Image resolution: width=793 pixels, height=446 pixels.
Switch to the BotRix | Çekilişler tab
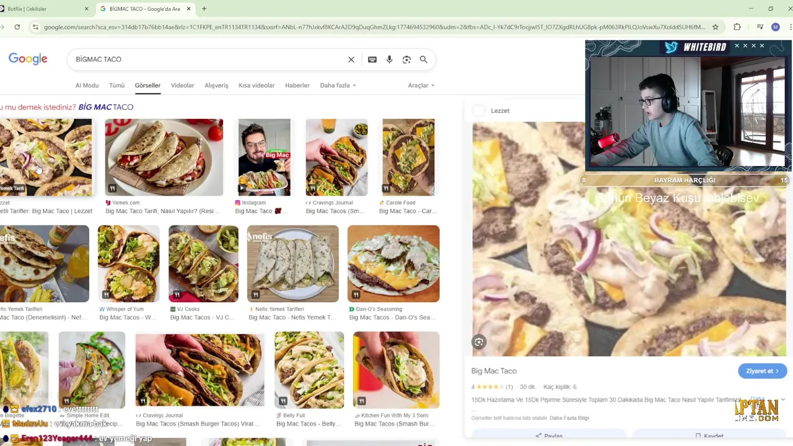pyautogui.click(x=43, y=9)
